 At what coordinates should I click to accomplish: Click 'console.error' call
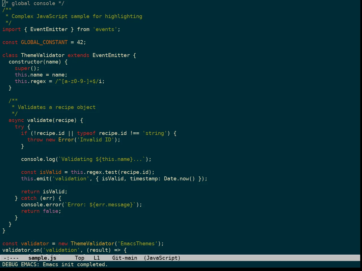[x=41, y=205]
